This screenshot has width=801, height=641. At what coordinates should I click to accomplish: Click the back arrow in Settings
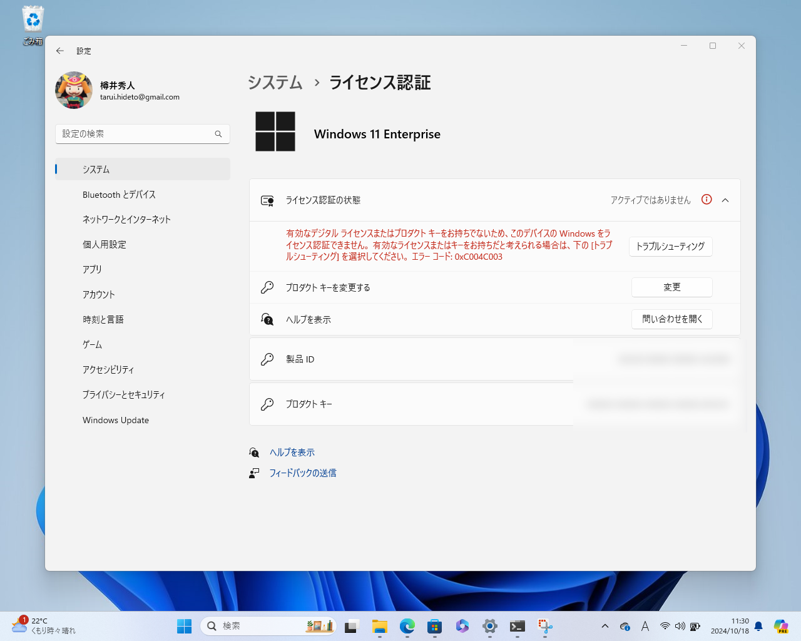coord(60,51)
